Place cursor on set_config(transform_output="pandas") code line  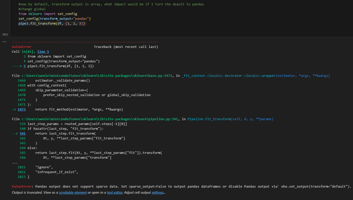tap(55, 19)
